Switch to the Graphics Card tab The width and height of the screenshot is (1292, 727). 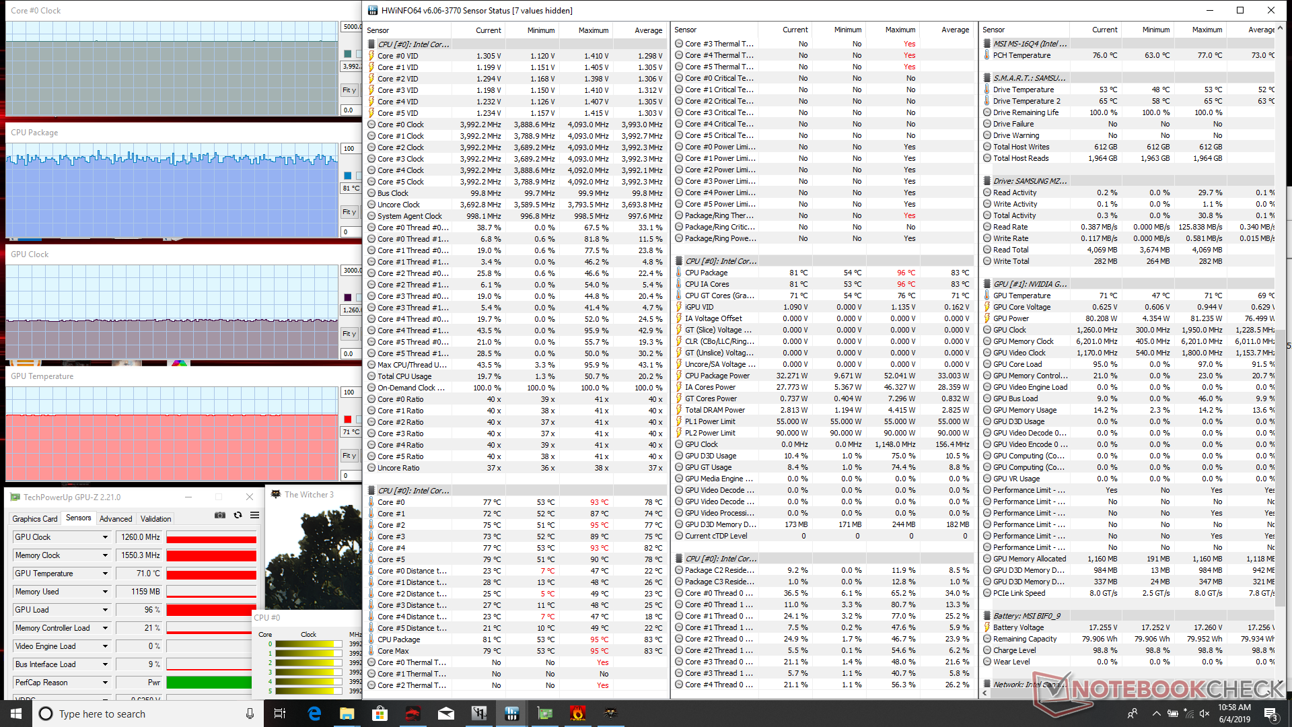pos(35,519)
